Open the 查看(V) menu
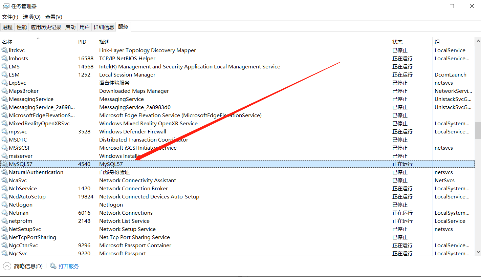 [x=53, y=17]
